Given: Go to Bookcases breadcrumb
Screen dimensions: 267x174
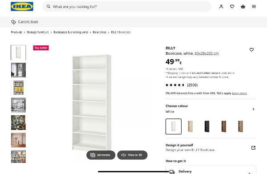Looking at the screenshot, I should coord(99,32).
